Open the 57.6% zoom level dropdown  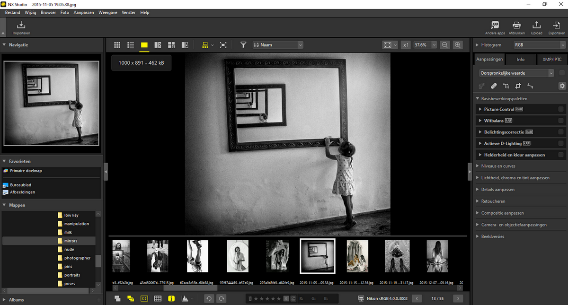coord(425,45)
